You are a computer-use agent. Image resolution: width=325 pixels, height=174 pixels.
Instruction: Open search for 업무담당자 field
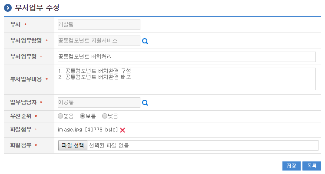(146, 103)
